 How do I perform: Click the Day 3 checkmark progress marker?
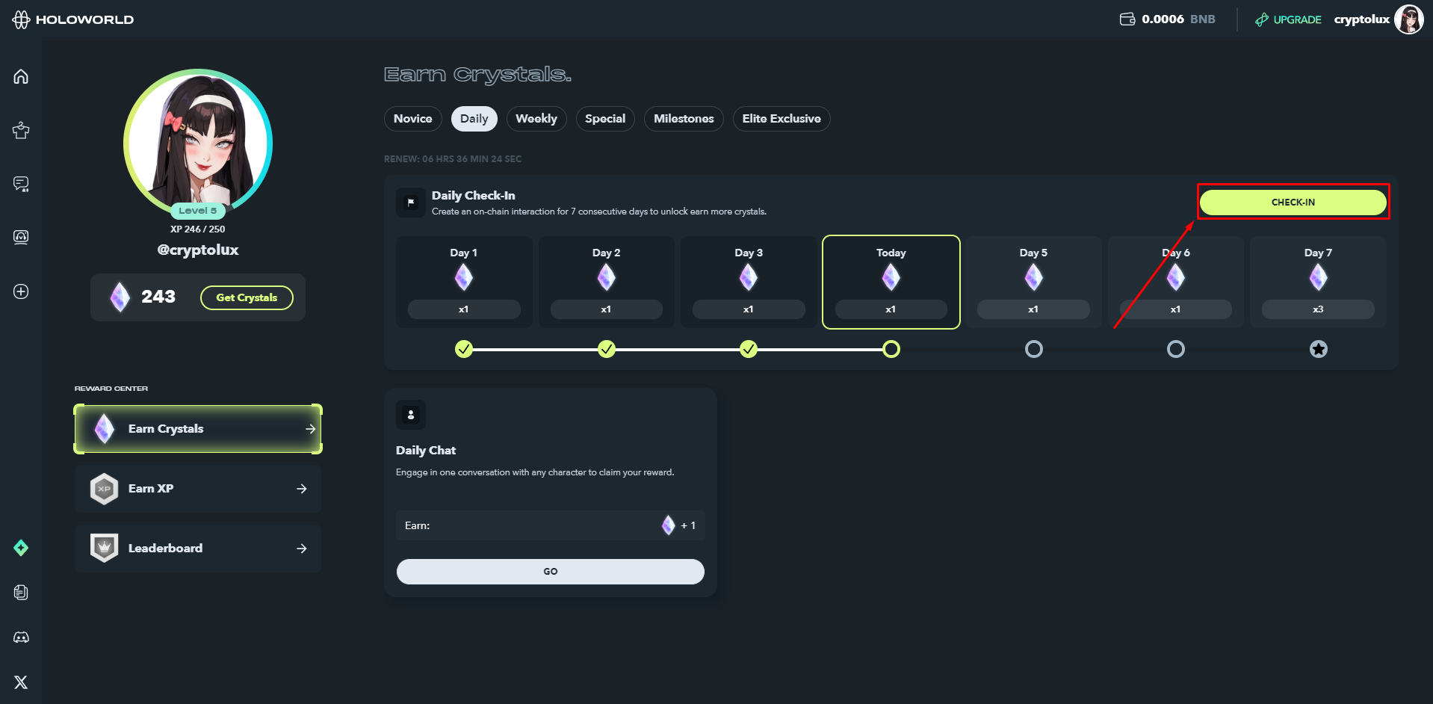[749, 349]
